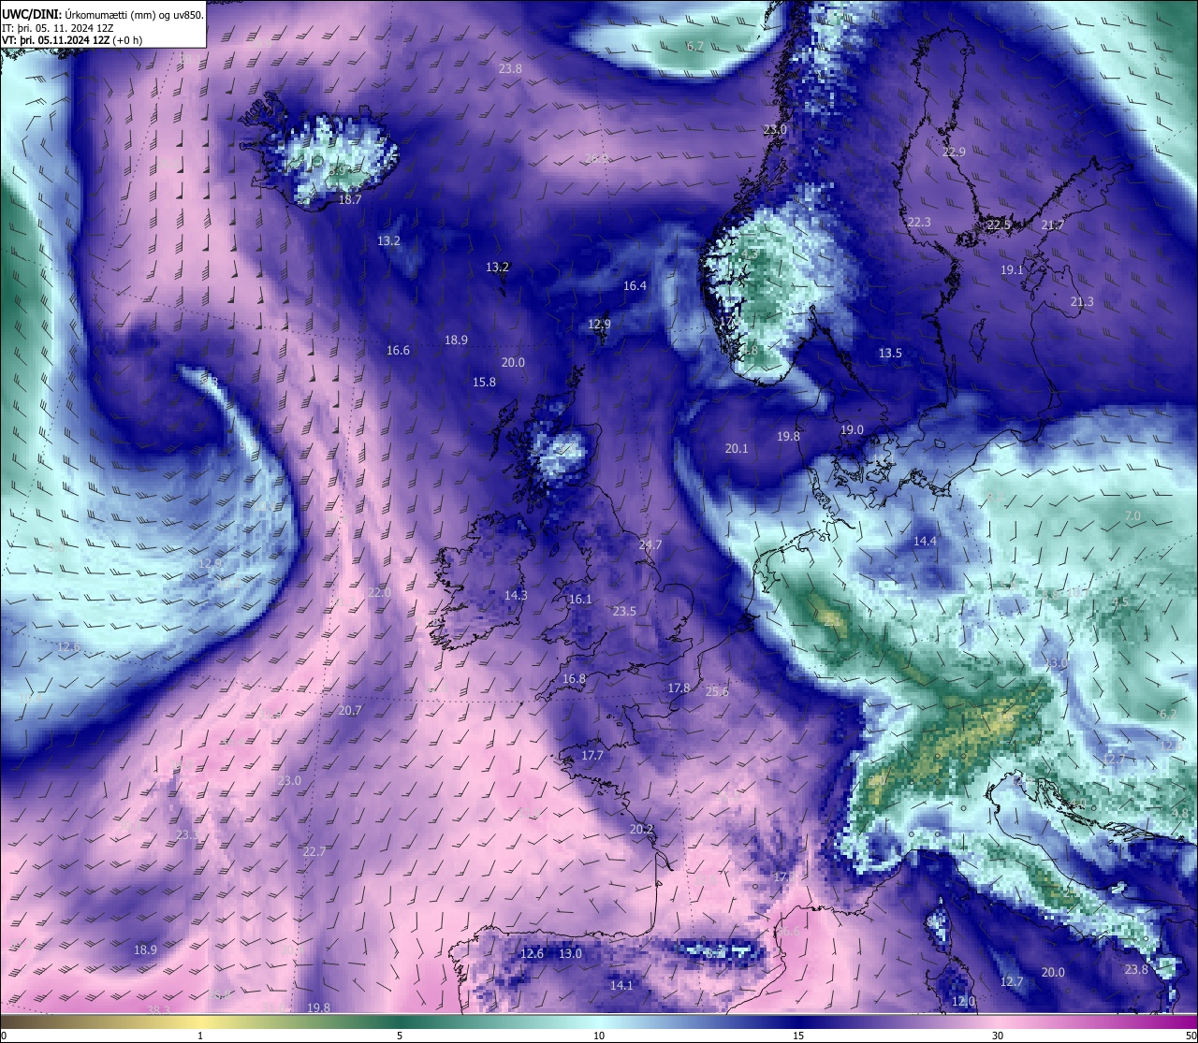Click the 14.3 value over Ireland
Image resolution: width=1198 pixels, height=1043 pixels.
click(516, 595)
